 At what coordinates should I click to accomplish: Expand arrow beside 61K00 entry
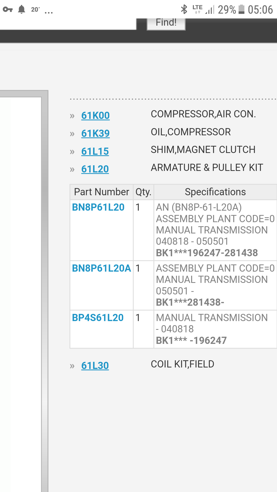click(x=72, y=116)
